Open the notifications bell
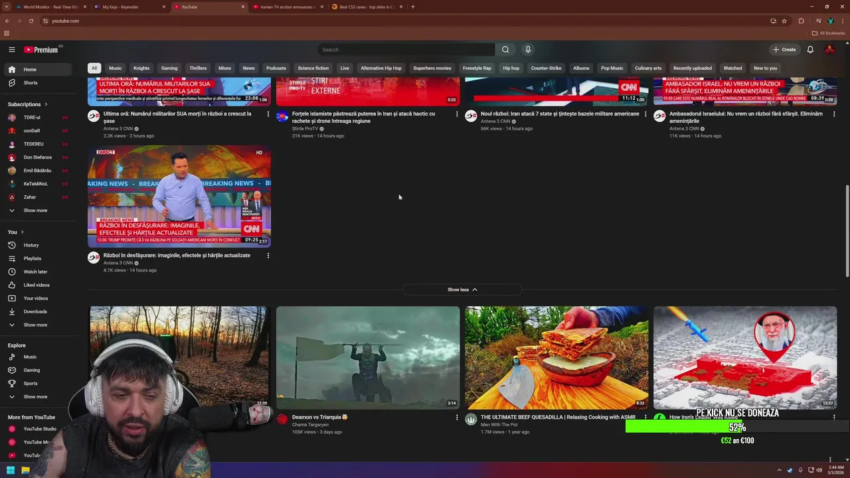 [x=810, y=50]
